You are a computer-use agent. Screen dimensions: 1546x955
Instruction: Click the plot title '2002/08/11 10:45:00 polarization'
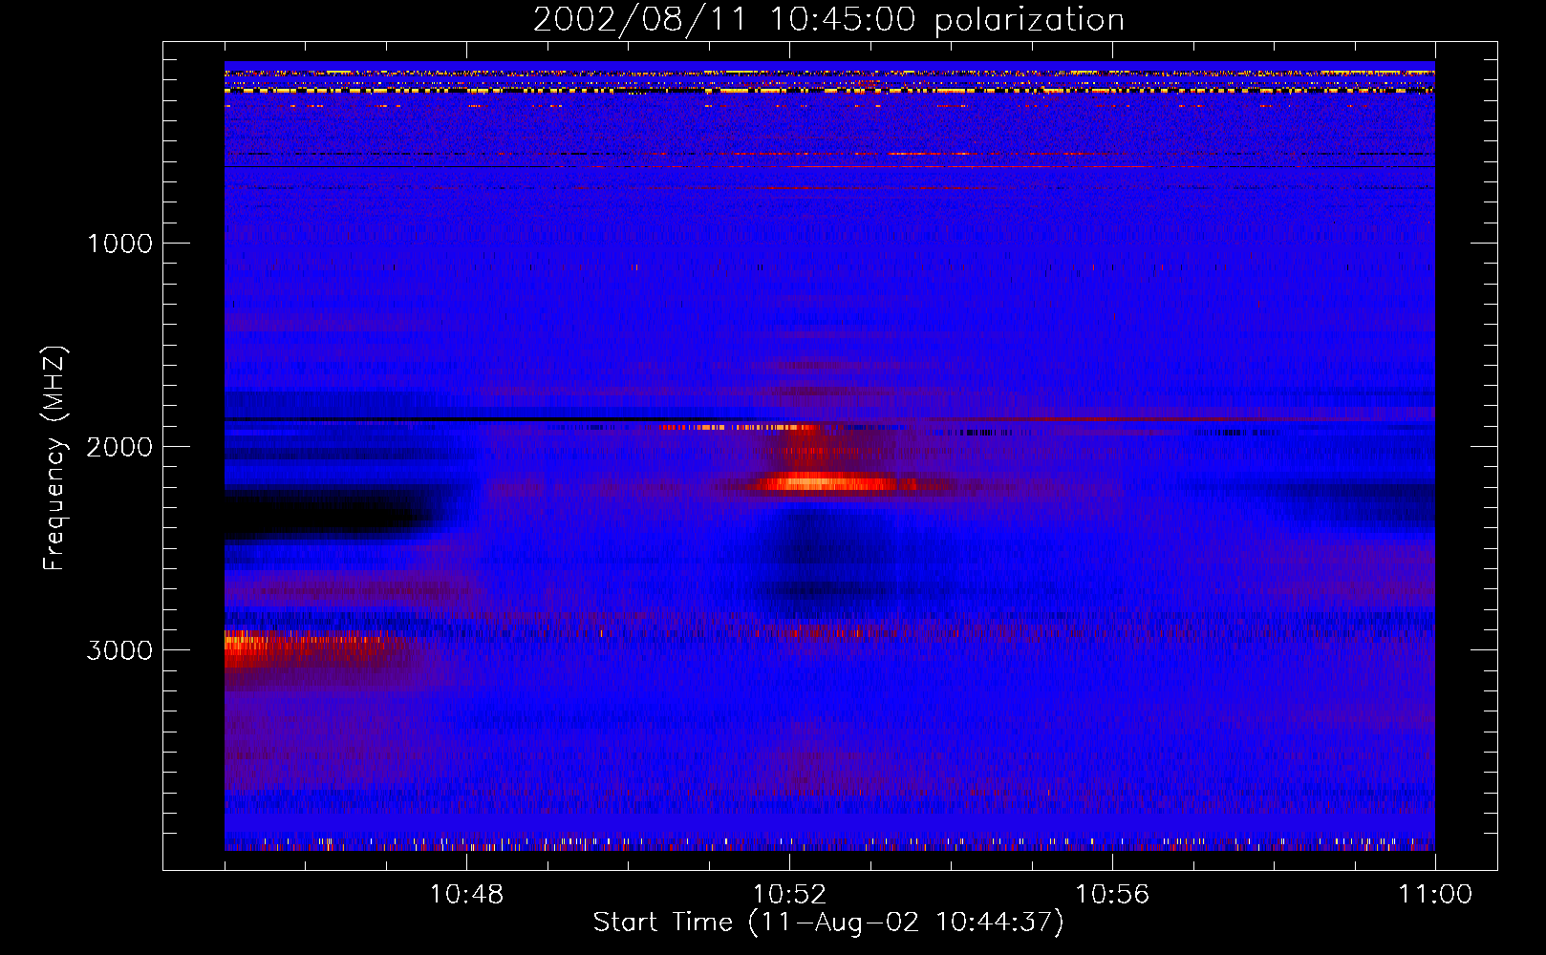tap(828, 19)
